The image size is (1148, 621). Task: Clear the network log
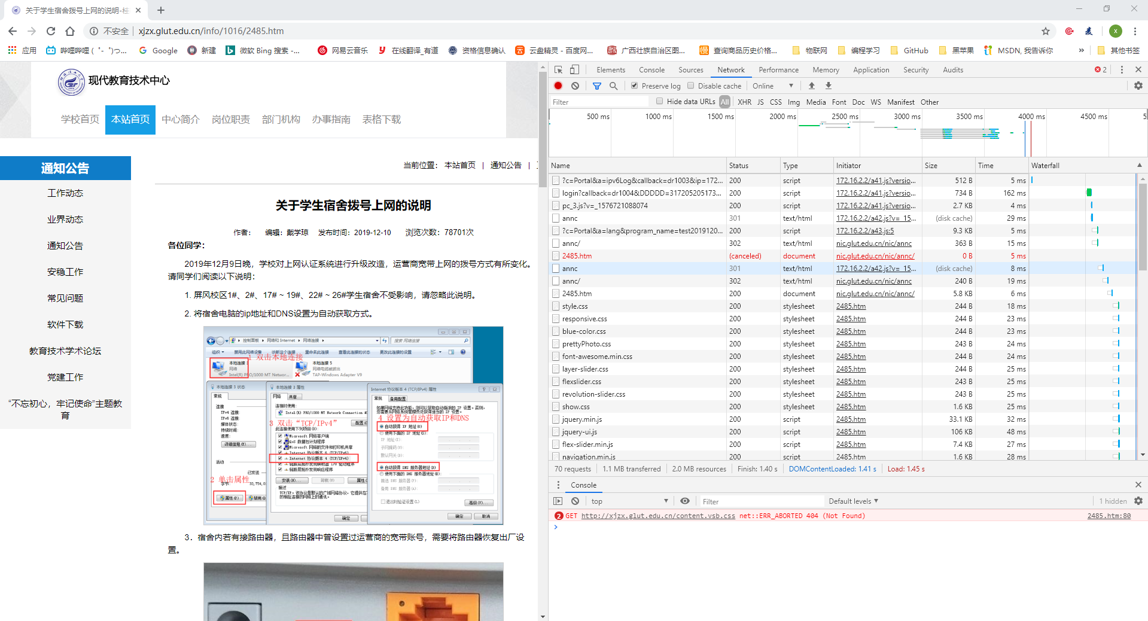(575, 86)
